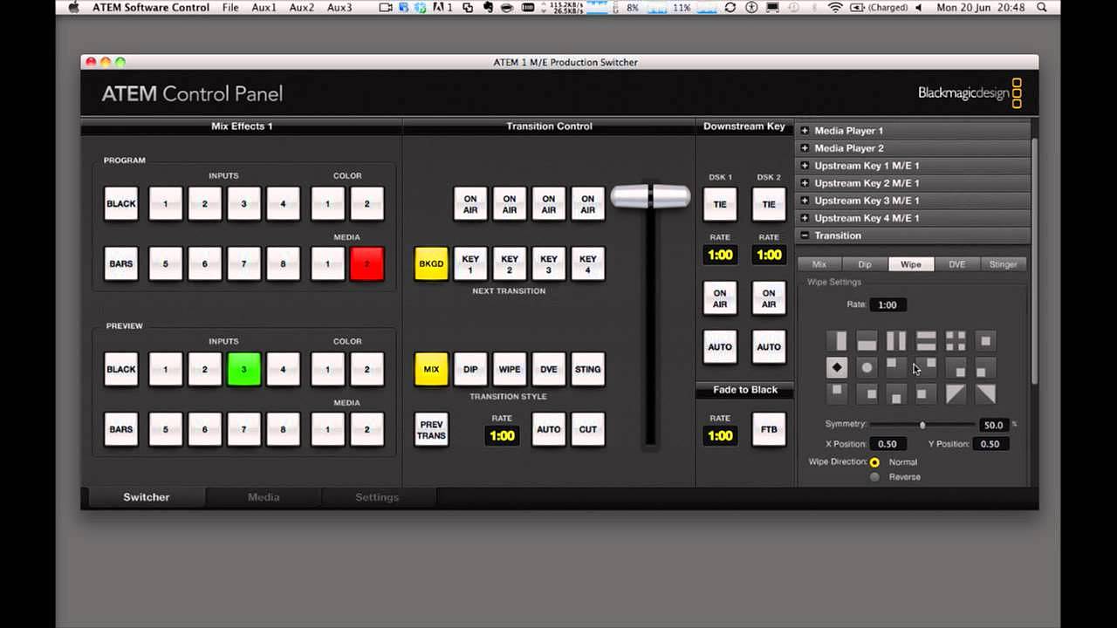Switch to the Mix transition tab
The image size is (1117, 628).
point(819,264)
